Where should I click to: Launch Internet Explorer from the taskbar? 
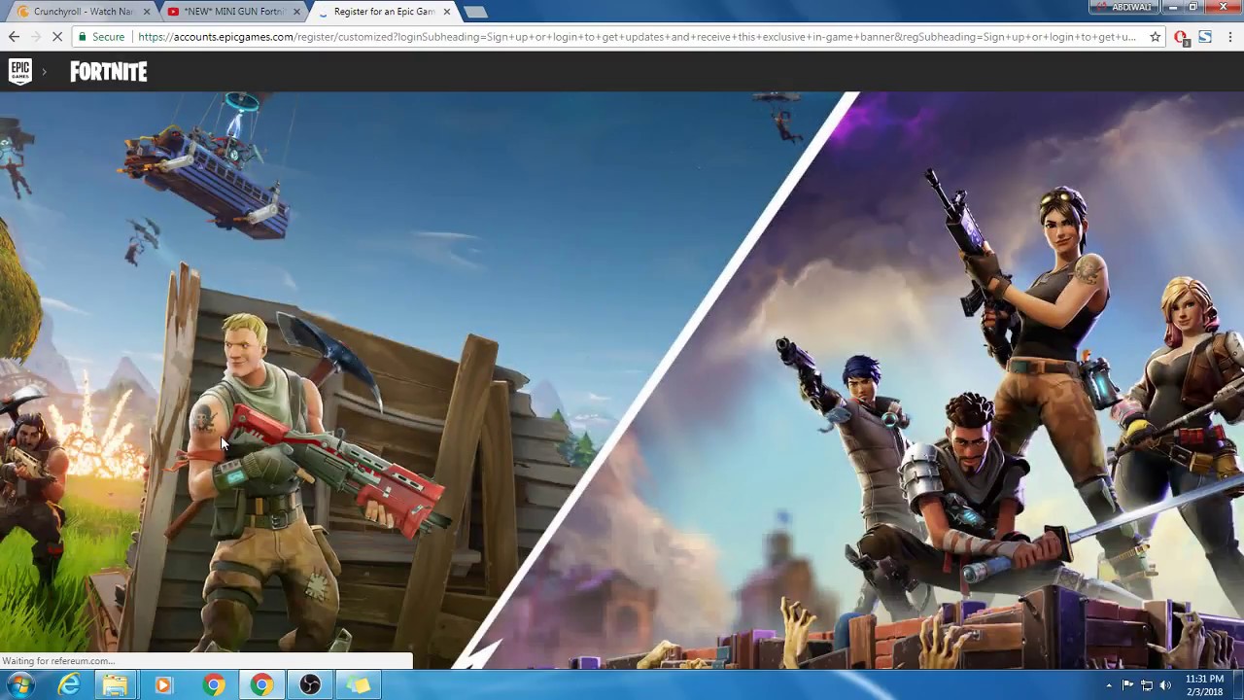[69, 685]
